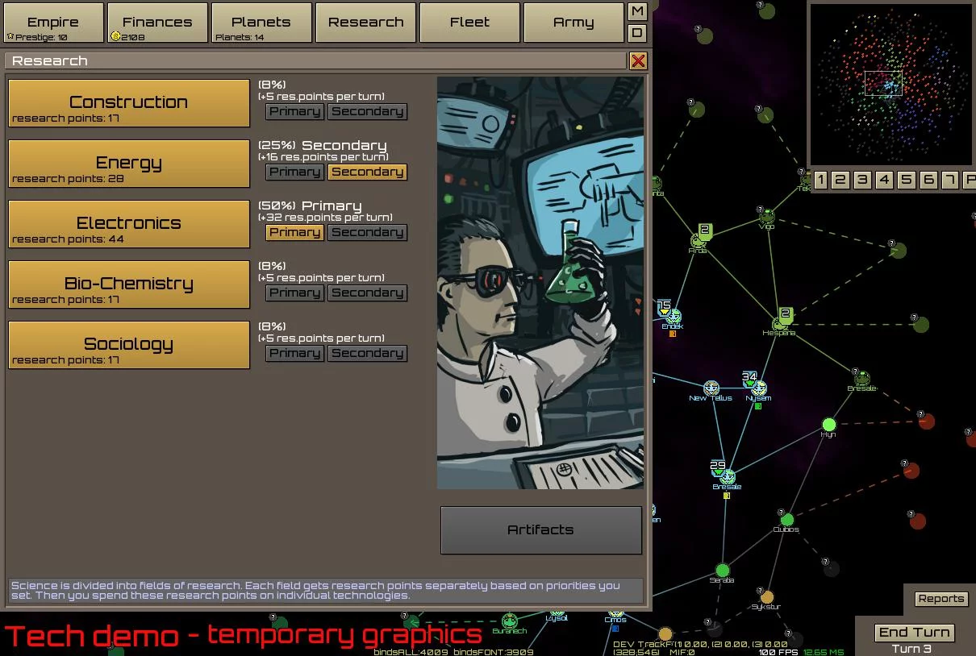Close the Research panel with red X
The image size is (976, 656).
(x=638, y=60)
